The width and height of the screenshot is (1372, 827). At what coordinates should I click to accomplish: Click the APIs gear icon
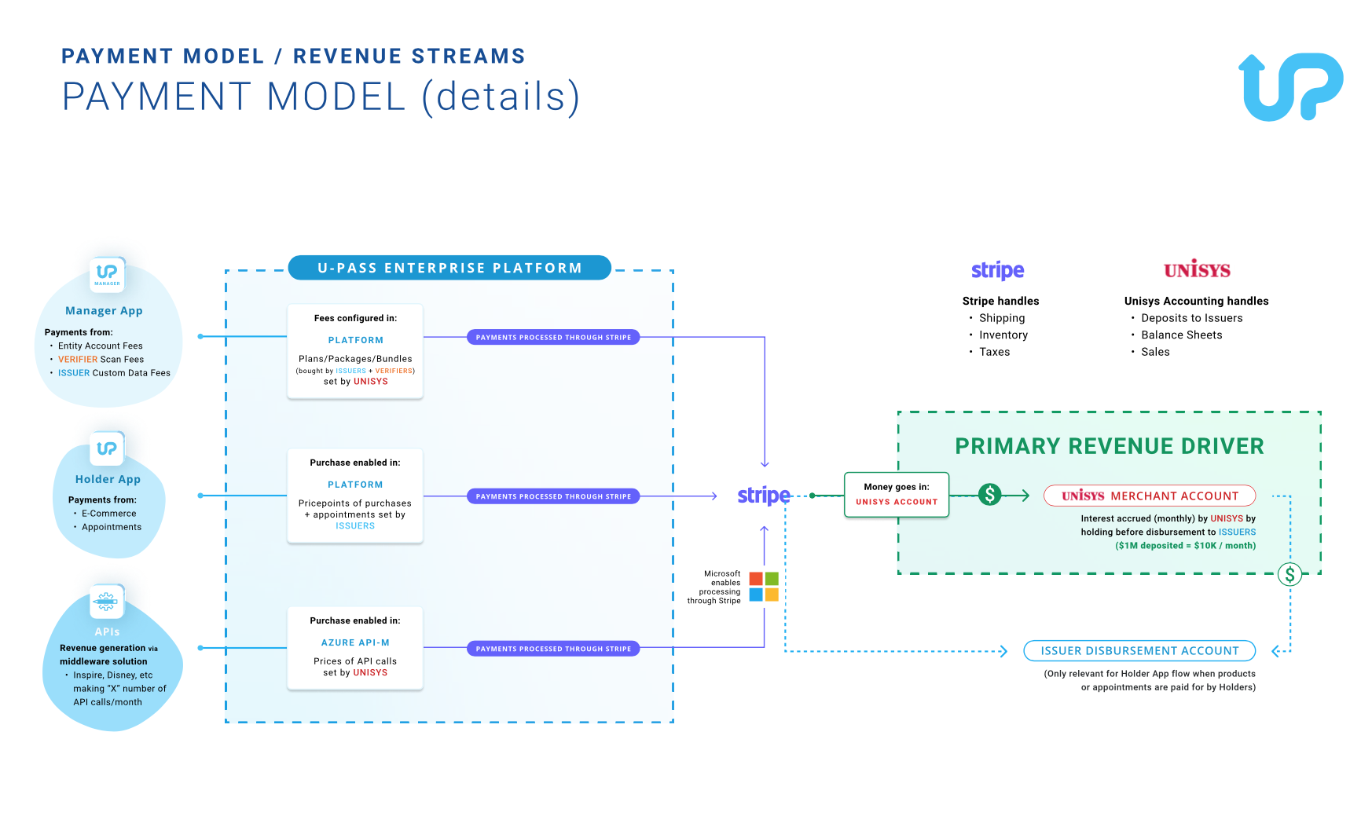pos(107,602)
